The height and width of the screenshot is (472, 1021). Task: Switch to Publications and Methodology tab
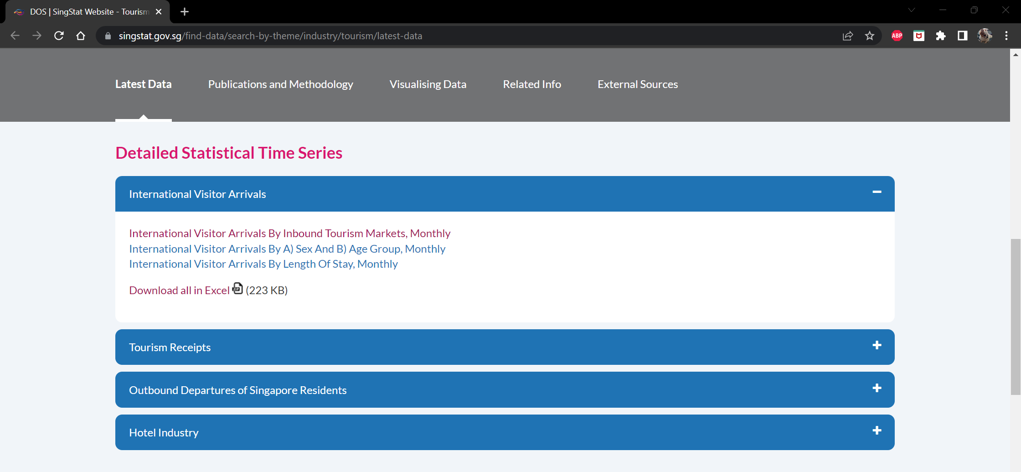pyautogui.click(x=280, y=84)
